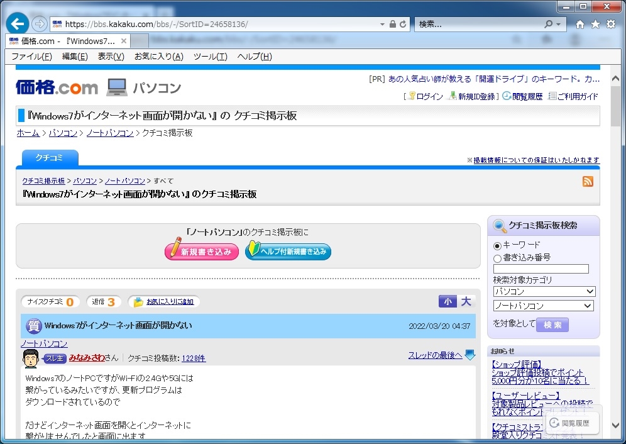
Task: Open the ツール(T) menu
Action: tap(210, 57)
